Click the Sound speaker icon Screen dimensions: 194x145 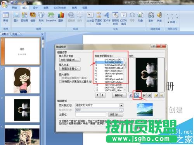pos(159,15)
